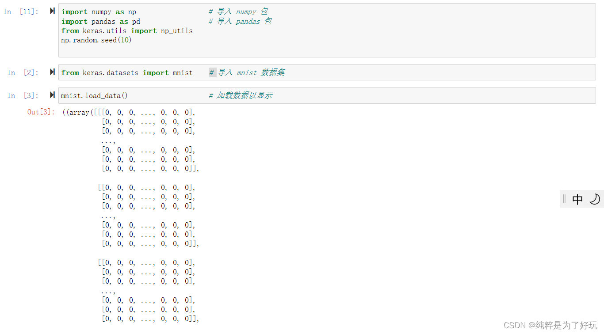604x334 pixels.
Task: Select the In [2] prompt label
Action: 23,72
